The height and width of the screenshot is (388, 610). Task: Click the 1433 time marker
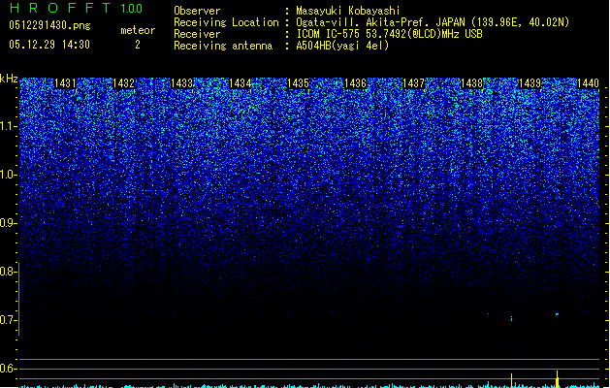pos(181,83)
